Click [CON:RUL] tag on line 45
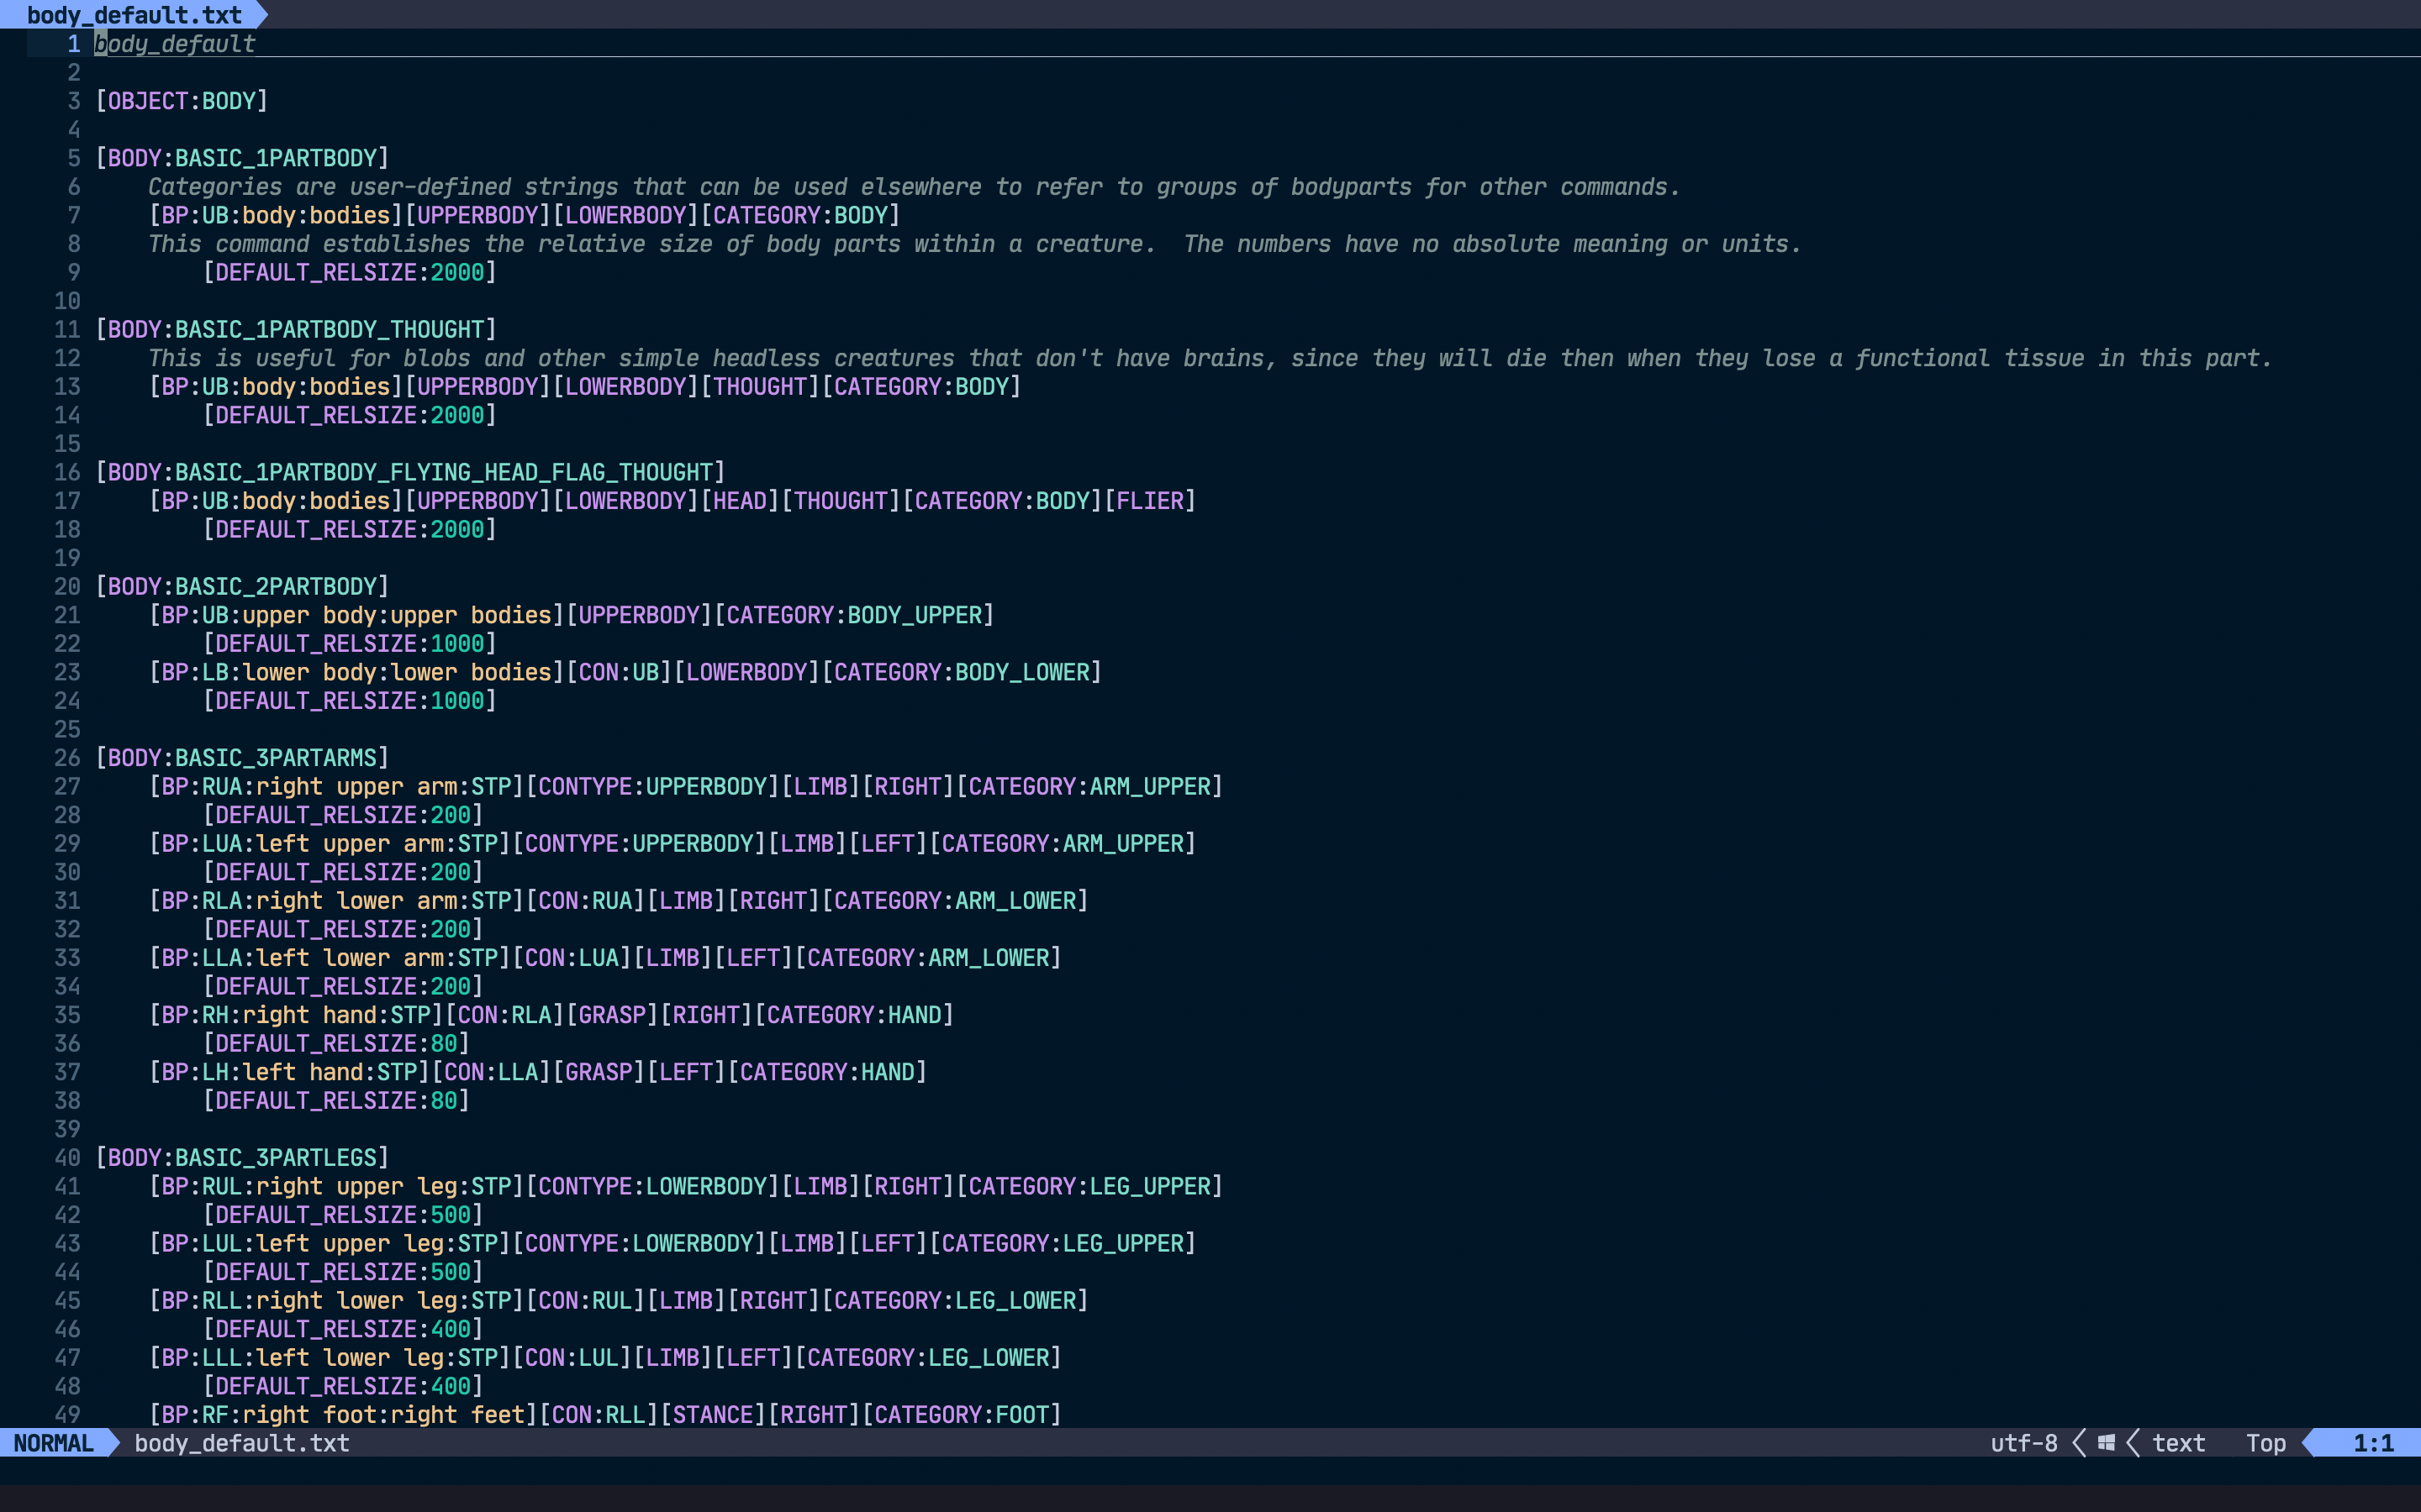 point(585,1301)
